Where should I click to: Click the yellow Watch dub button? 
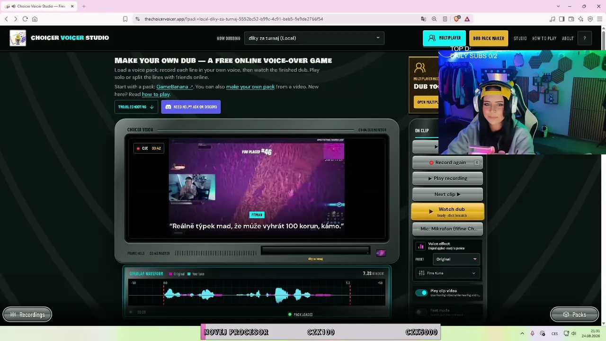(x=448, y=212)
